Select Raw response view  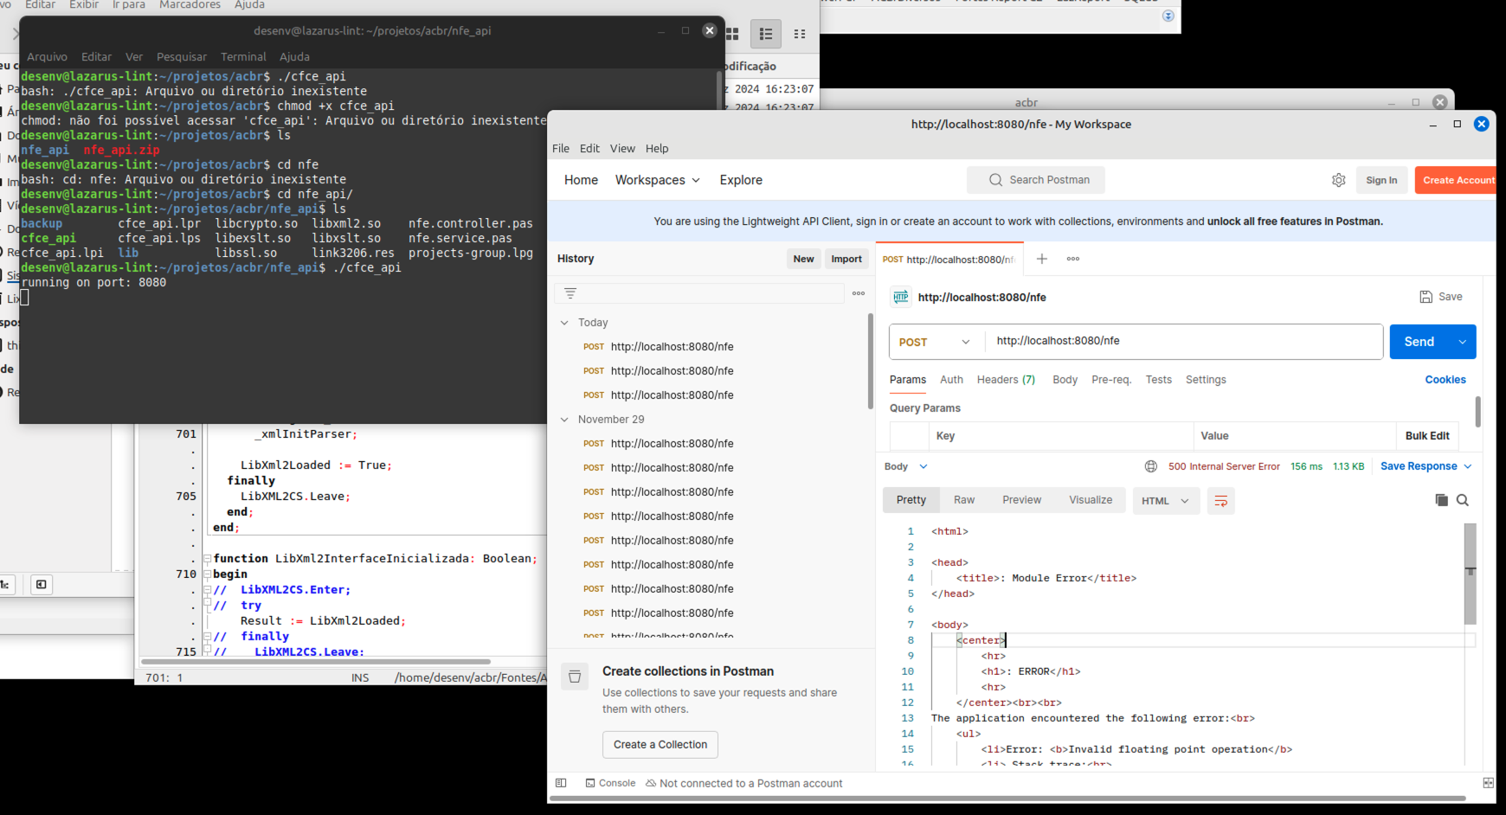click(964, 500)
